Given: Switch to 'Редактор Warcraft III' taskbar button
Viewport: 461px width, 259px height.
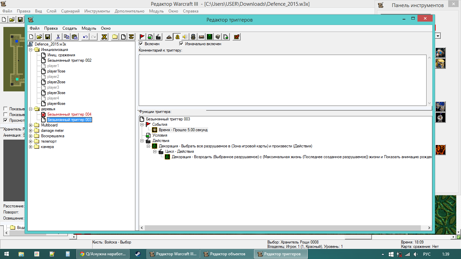Looking at the screenshot, I should pyautogui.click(x=172, y=254).
